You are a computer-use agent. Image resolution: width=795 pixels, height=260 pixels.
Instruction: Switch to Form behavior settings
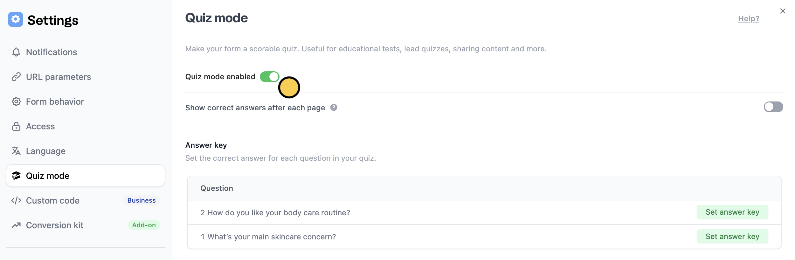tap(55, 101)
